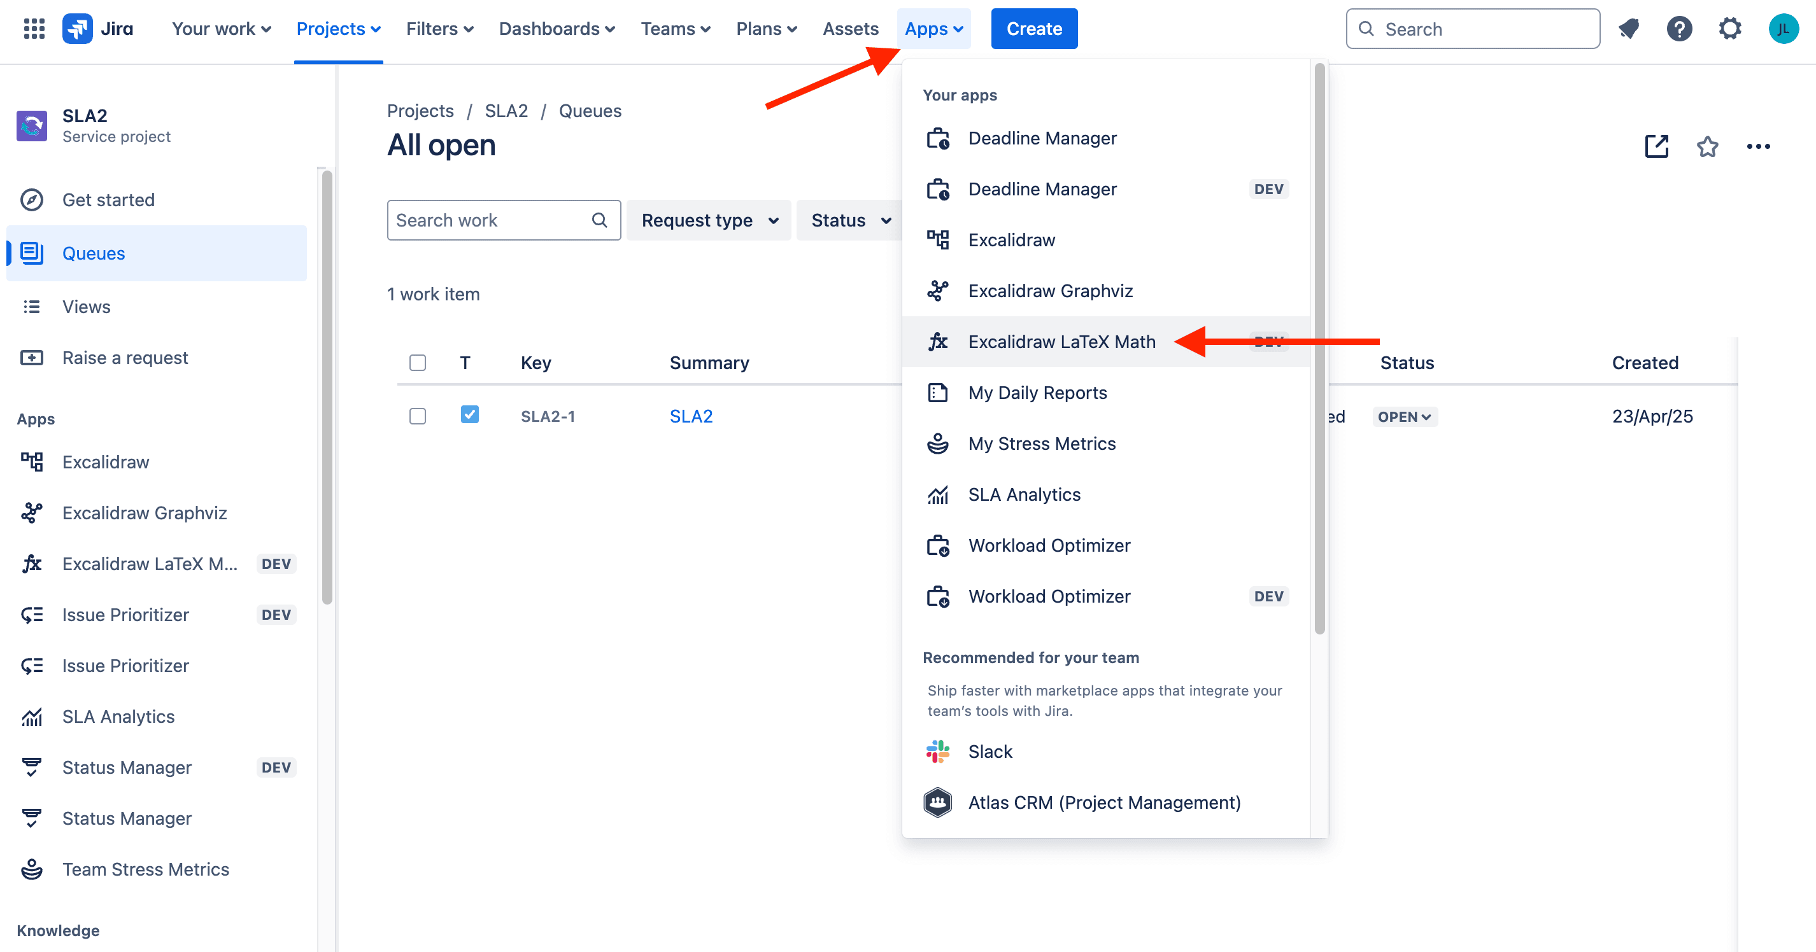Viewport: 1816px width, 952px height.
Task: Click Excalidraw Graphviz icon in sidebar
Action: tap(32, 513)
